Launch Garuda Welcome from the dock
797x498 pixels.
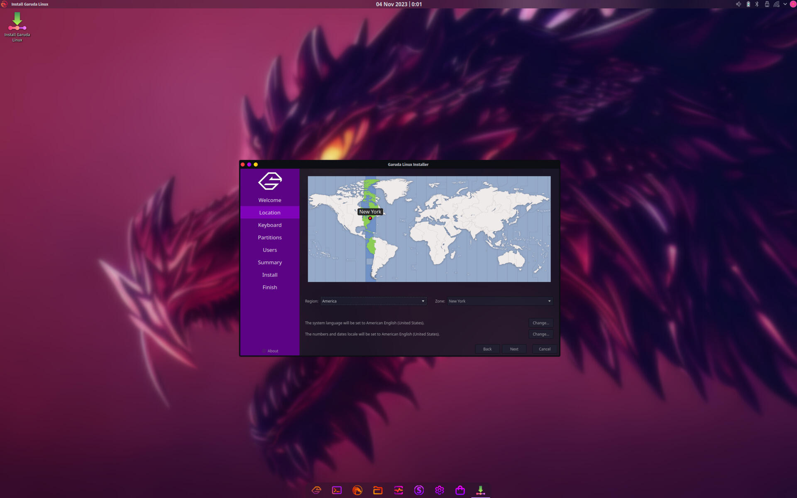click(x=316, y=490)
